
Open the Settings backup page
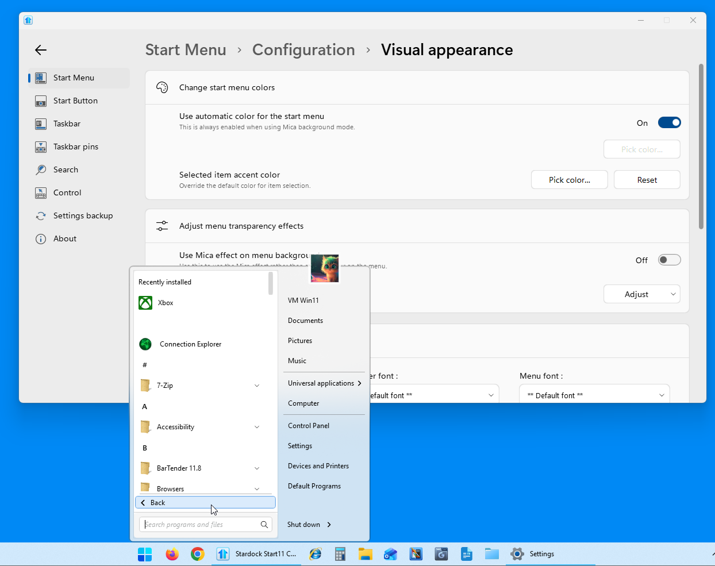(x=83, y=215)
